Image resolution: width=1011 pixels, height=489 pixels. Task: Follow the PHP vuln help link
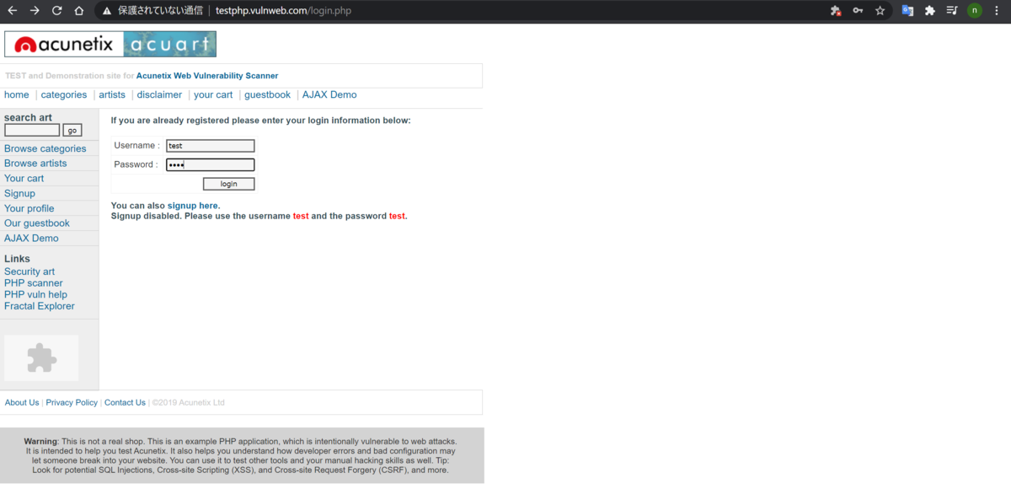point(35,295)
